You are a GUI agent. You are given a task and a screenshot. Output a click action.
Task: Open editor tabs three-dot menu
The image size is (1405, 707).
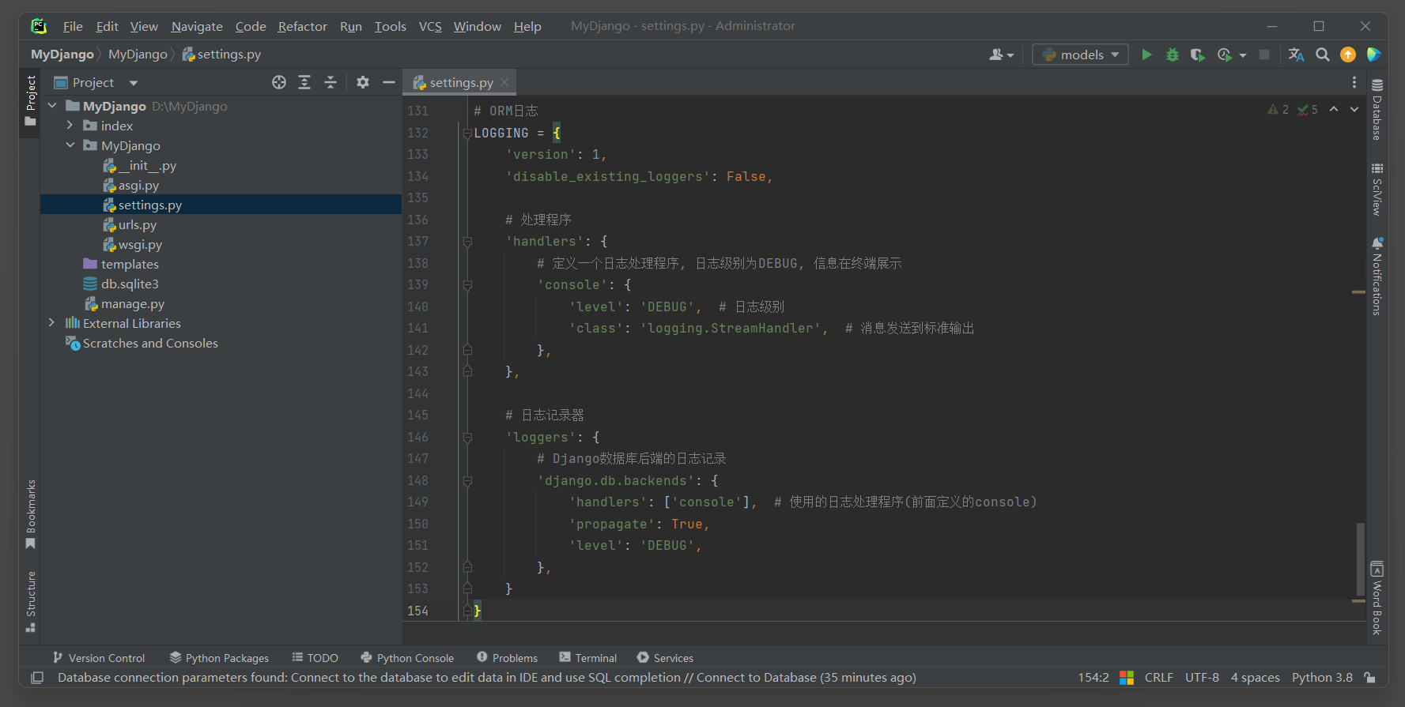tap(1354, 82)
